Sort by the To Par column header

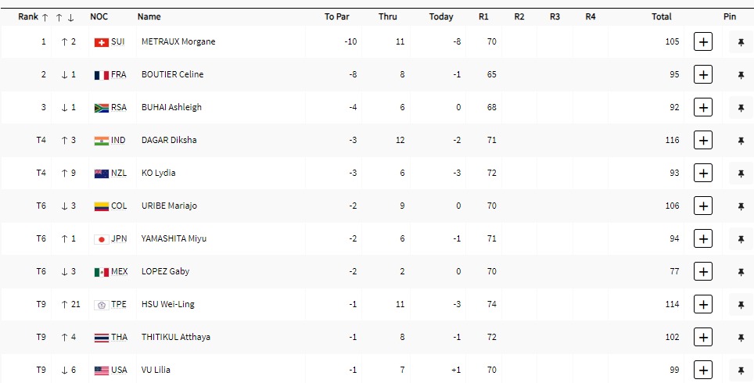pyautogui.click(x=336, y=16)
